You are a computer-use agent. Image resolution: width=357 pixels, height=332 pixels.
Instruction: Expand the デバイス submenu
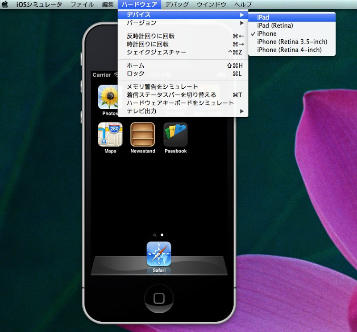(x=183, y=15)
